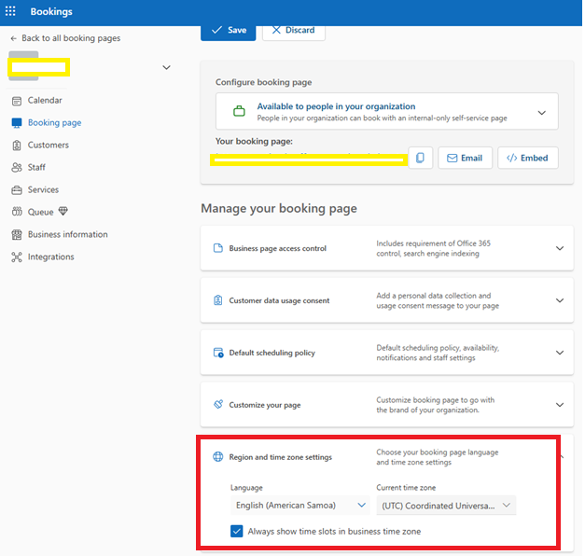
Task: Click the green briefcase availability icon
Action: [x=239, y=111]
